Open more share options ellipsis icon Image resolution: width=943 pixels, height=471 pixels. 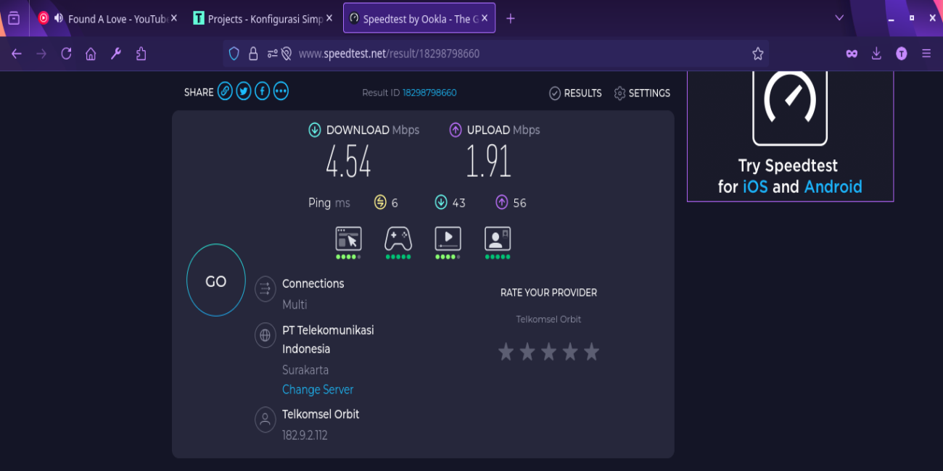[281, 91]
